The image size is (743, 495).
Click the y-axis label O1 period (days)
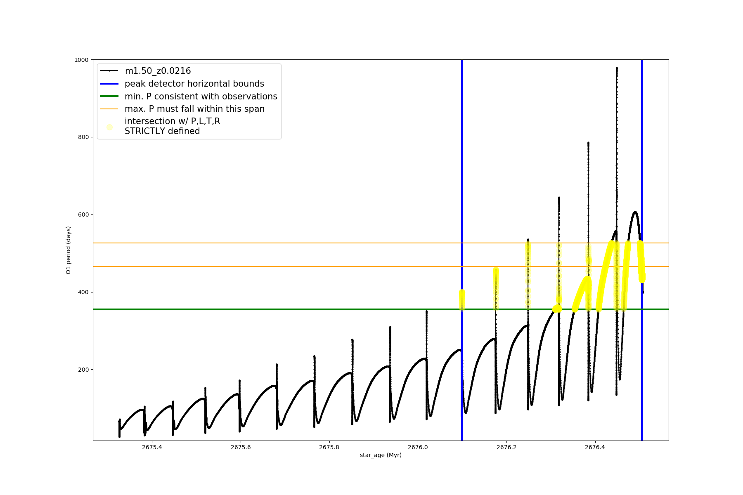tap(69, 250)
